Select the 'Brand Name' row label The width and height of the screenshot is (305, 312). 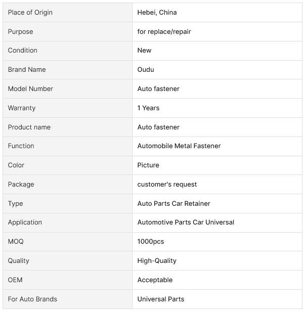(x=27, y=69)
